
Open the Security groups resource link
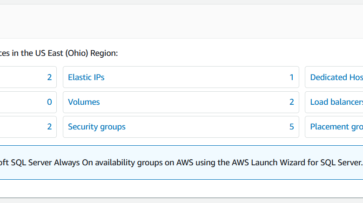97,127
